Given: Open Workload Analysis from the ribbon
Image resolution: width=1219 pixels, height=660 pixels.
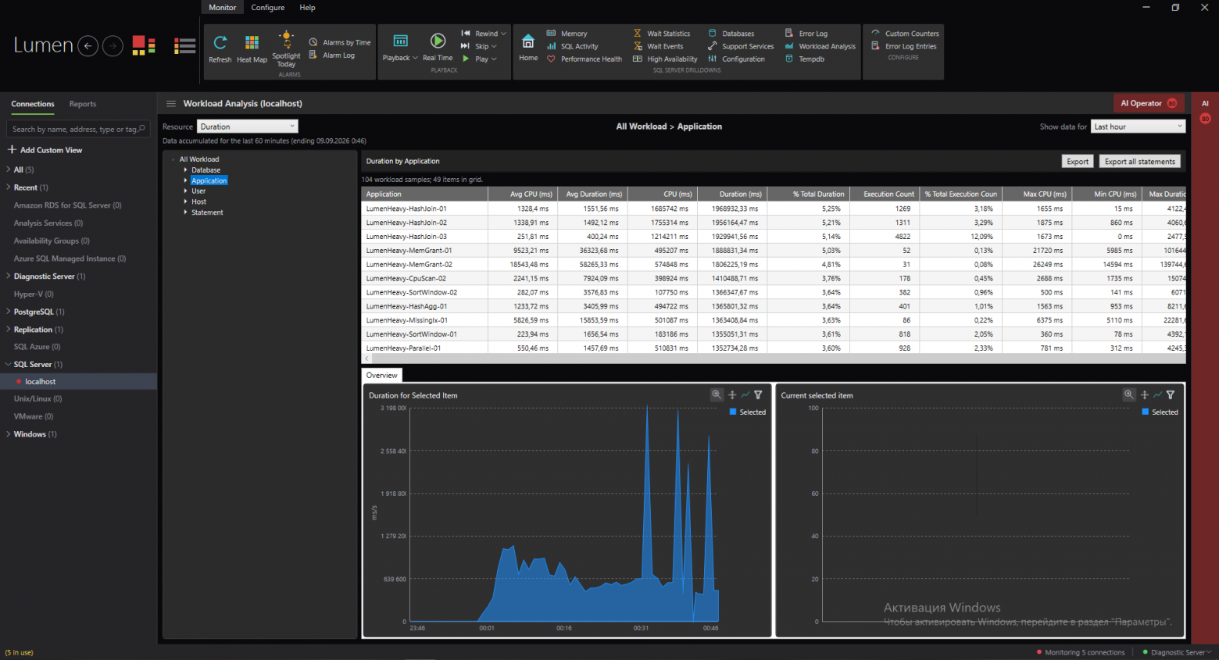Looking at the screenshot, I should tap(820, 46).
